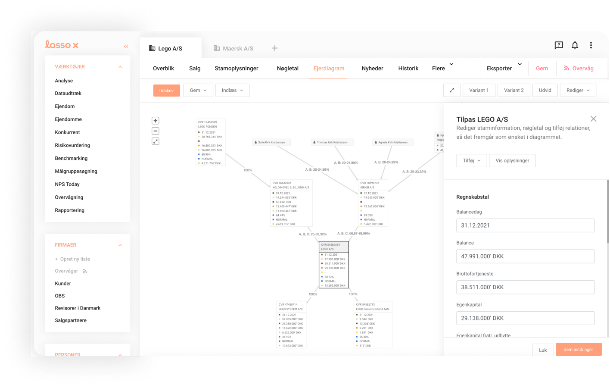Open Analyse in the sidebar
The width and height of the screenshot is (610, 388).
[x=64, y=81]
